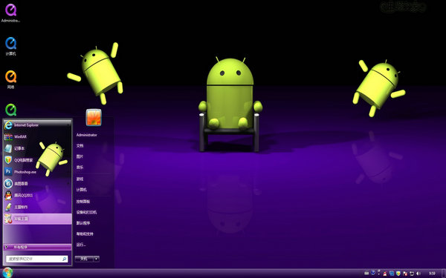Image resolution: width=446 pixels, height=278 pixels.
Task: Click the 关机 shutdown button
Action: tap(84, 259)
